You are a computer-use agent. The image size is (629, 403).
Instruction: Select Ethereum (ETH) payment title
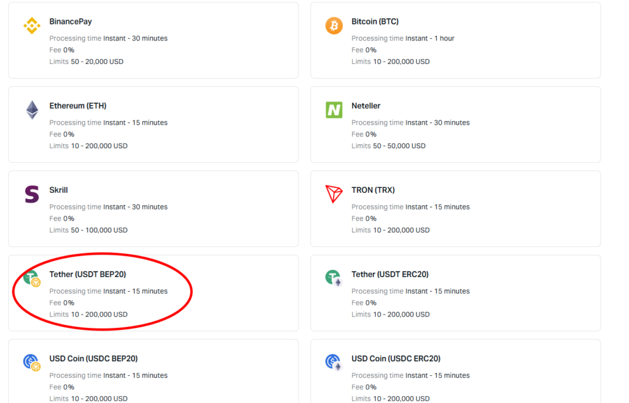77,106
